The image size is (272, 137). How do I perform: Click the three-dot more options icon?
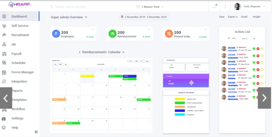[x=225, y=6]
